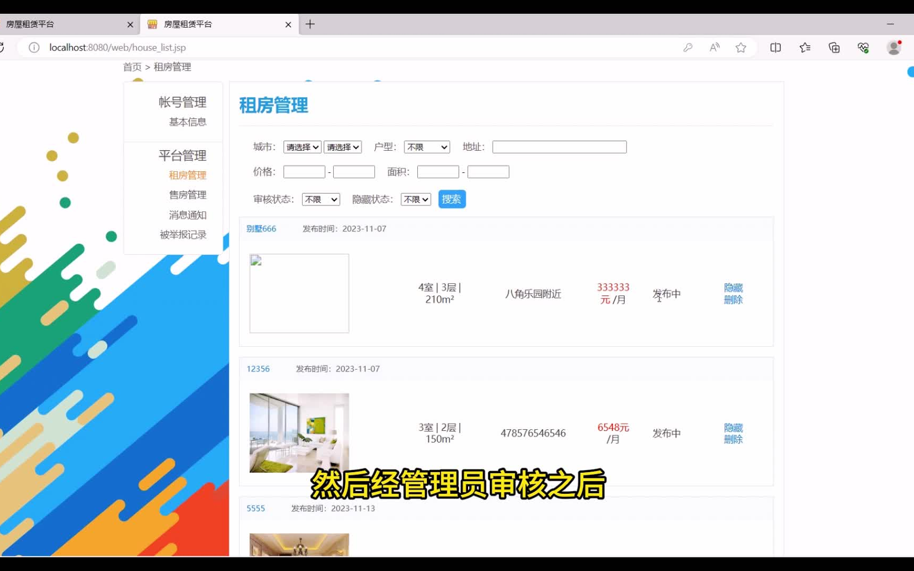
Task: Expand the second 城市 请选择 dropdown
Action: (x=343, y=147)
